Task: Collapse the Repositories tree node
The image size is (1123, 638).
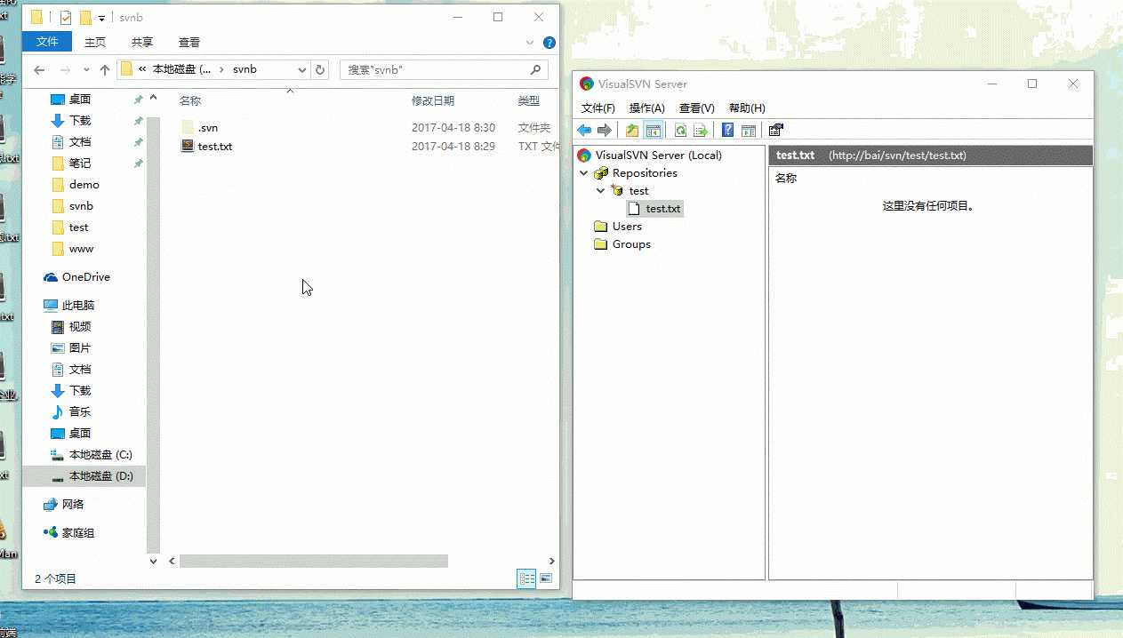Action: click(x=584, y=173)
